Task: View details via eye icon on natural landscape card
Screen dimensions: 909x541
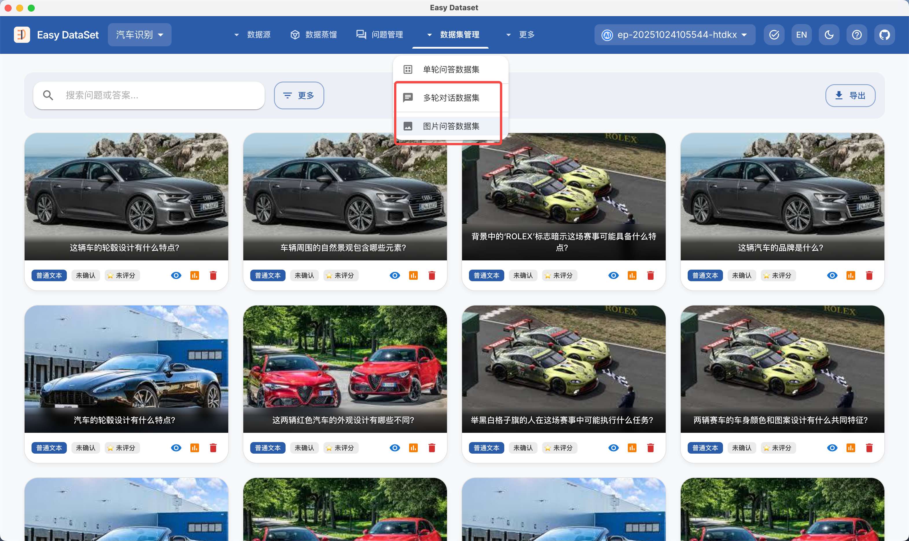Action: (394, 275)
